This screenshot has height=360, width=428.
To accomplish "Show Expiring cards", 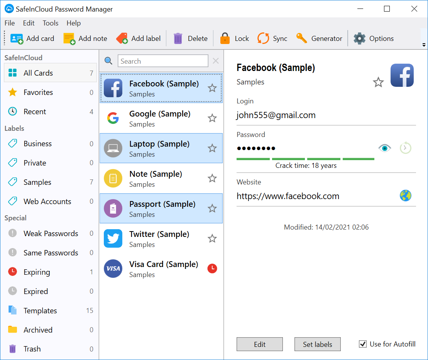I will tap(50, 272).
